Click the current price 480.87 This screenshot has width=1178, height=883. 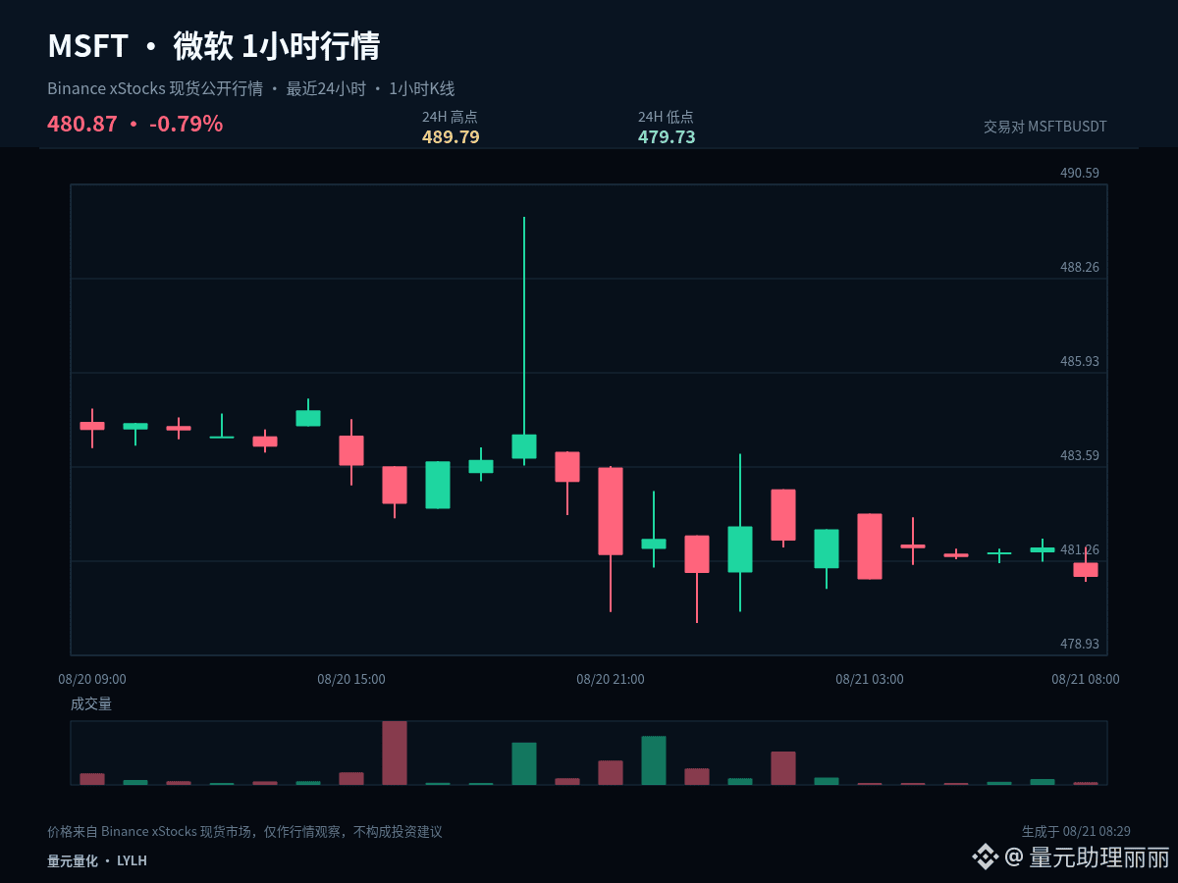click(82, 125)
